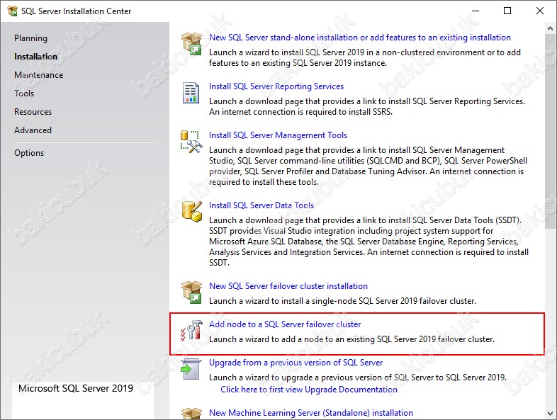557x420 pixels.
Task: Click the failover cluster installation box icon
Action: coord(191,293)
